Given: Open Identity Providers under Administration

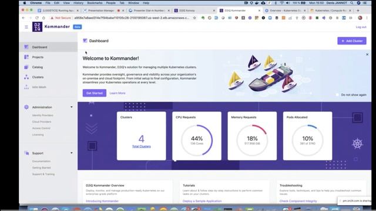Looking at the screenshot, I should coord(43,115).
